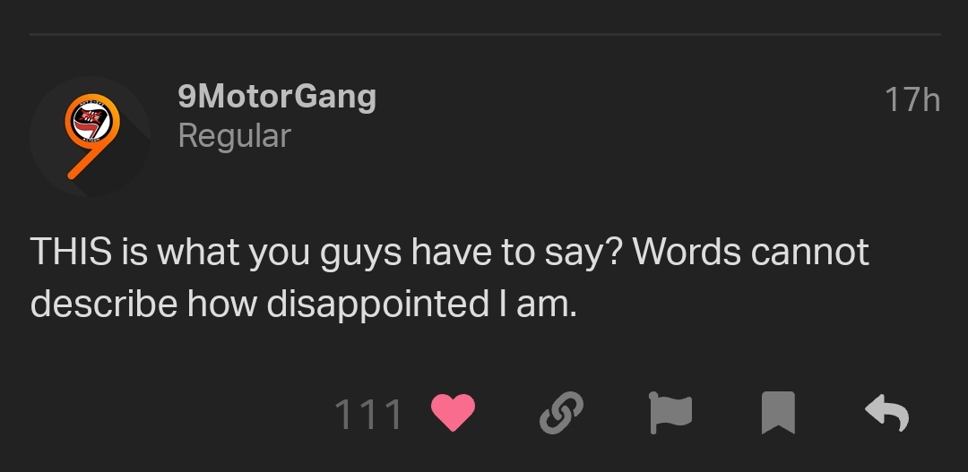The height and width of the screenshot is (472, 968).
Task: Select the Regular user title label
Action: pyautogui.click(x=234, y=136)
